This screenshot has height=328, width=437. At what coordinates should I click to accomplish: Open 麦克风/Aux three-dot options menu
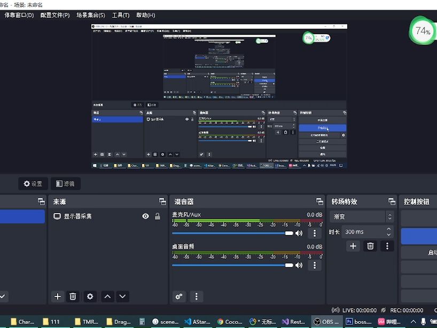click(315, 233)
